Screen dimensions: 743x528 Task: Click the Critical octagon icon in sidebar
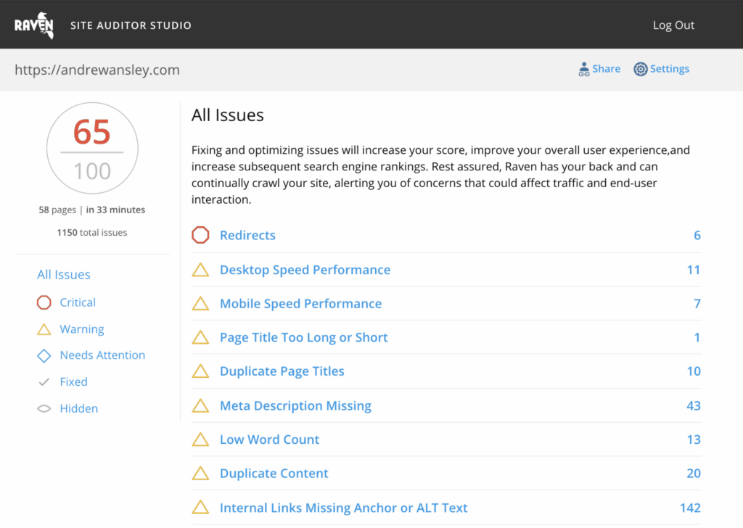pos(44,302)
